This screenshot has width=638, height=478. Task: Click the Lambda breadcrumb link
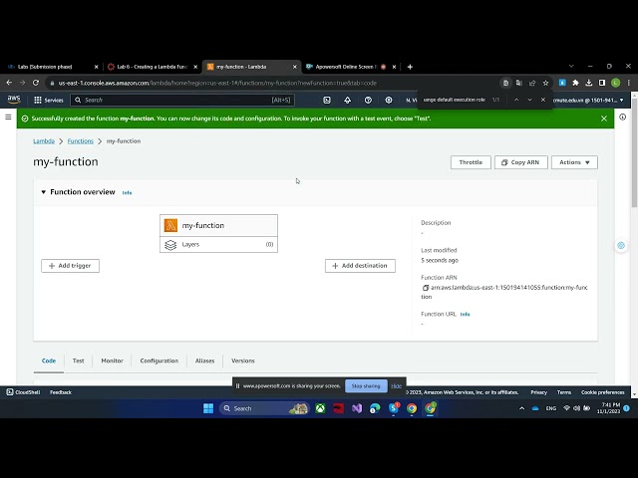(44, 141)
